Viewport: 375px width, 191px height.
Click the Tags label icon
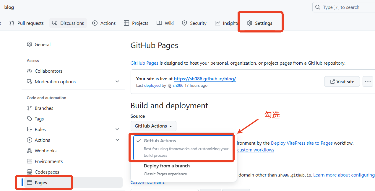tap(30, 119)
